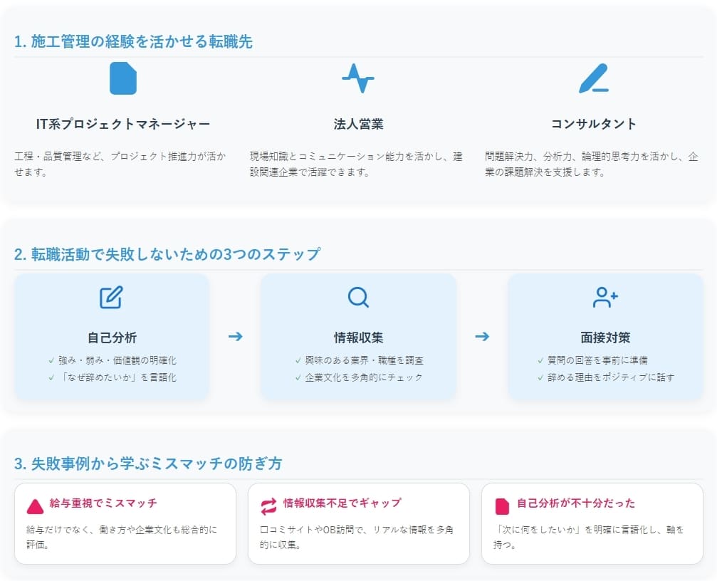Click checkmark next to 強み・弱み・価値観の明確化
Image resolution: width=717 pixels, height=581 pixels.
coord(51,361)
